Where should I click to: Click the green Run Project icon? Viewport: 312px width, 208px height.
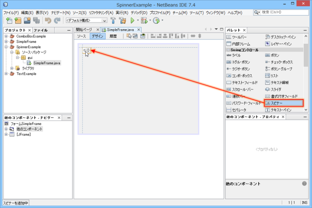point(132,20)
